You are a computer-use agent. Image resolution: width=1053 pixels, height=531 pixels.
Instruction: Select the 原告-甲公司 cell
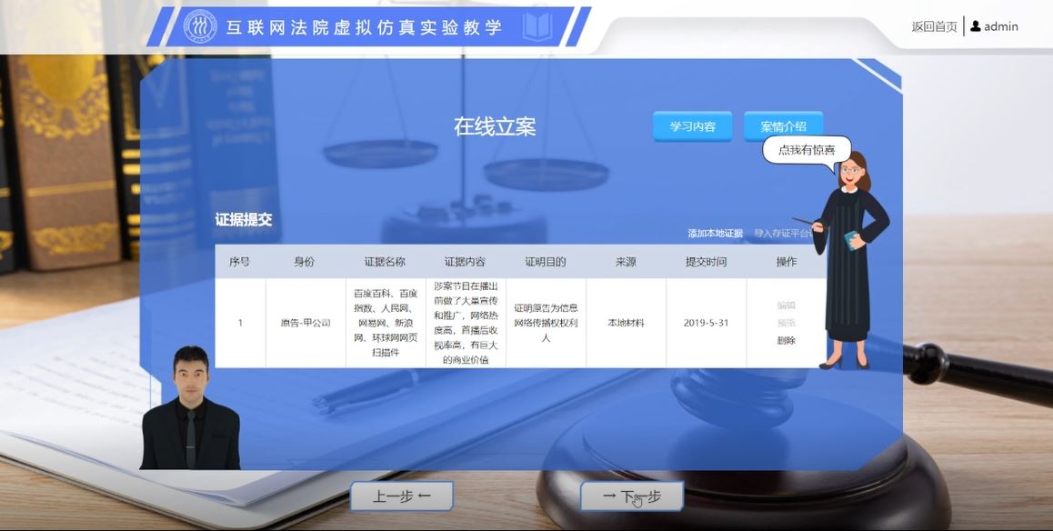pos(306,323)
